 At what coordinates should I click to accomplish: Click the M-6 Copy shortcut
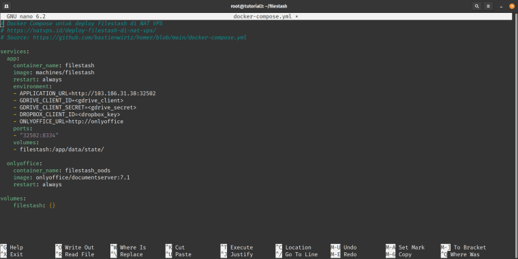pyautogui.click(x=399, y=254)
